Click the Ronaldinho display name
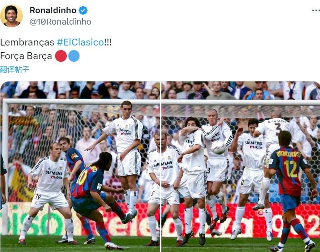Image resolution: width=320 pixels, height=252 pixels. (53, 10)
